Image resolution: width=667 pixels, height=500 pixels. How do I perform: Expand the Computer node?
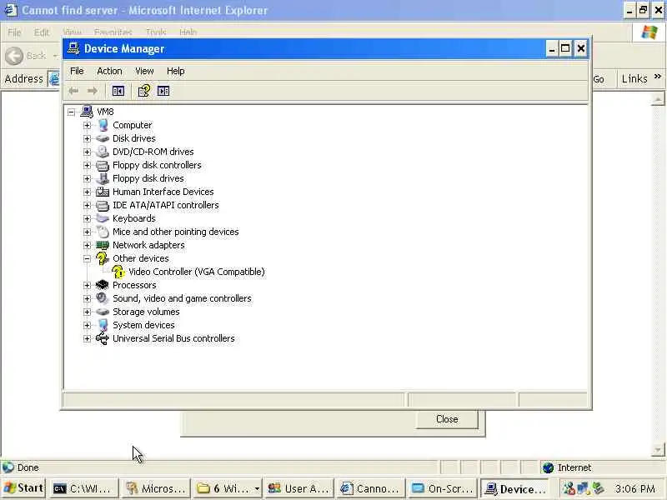(x=88, y=126)
